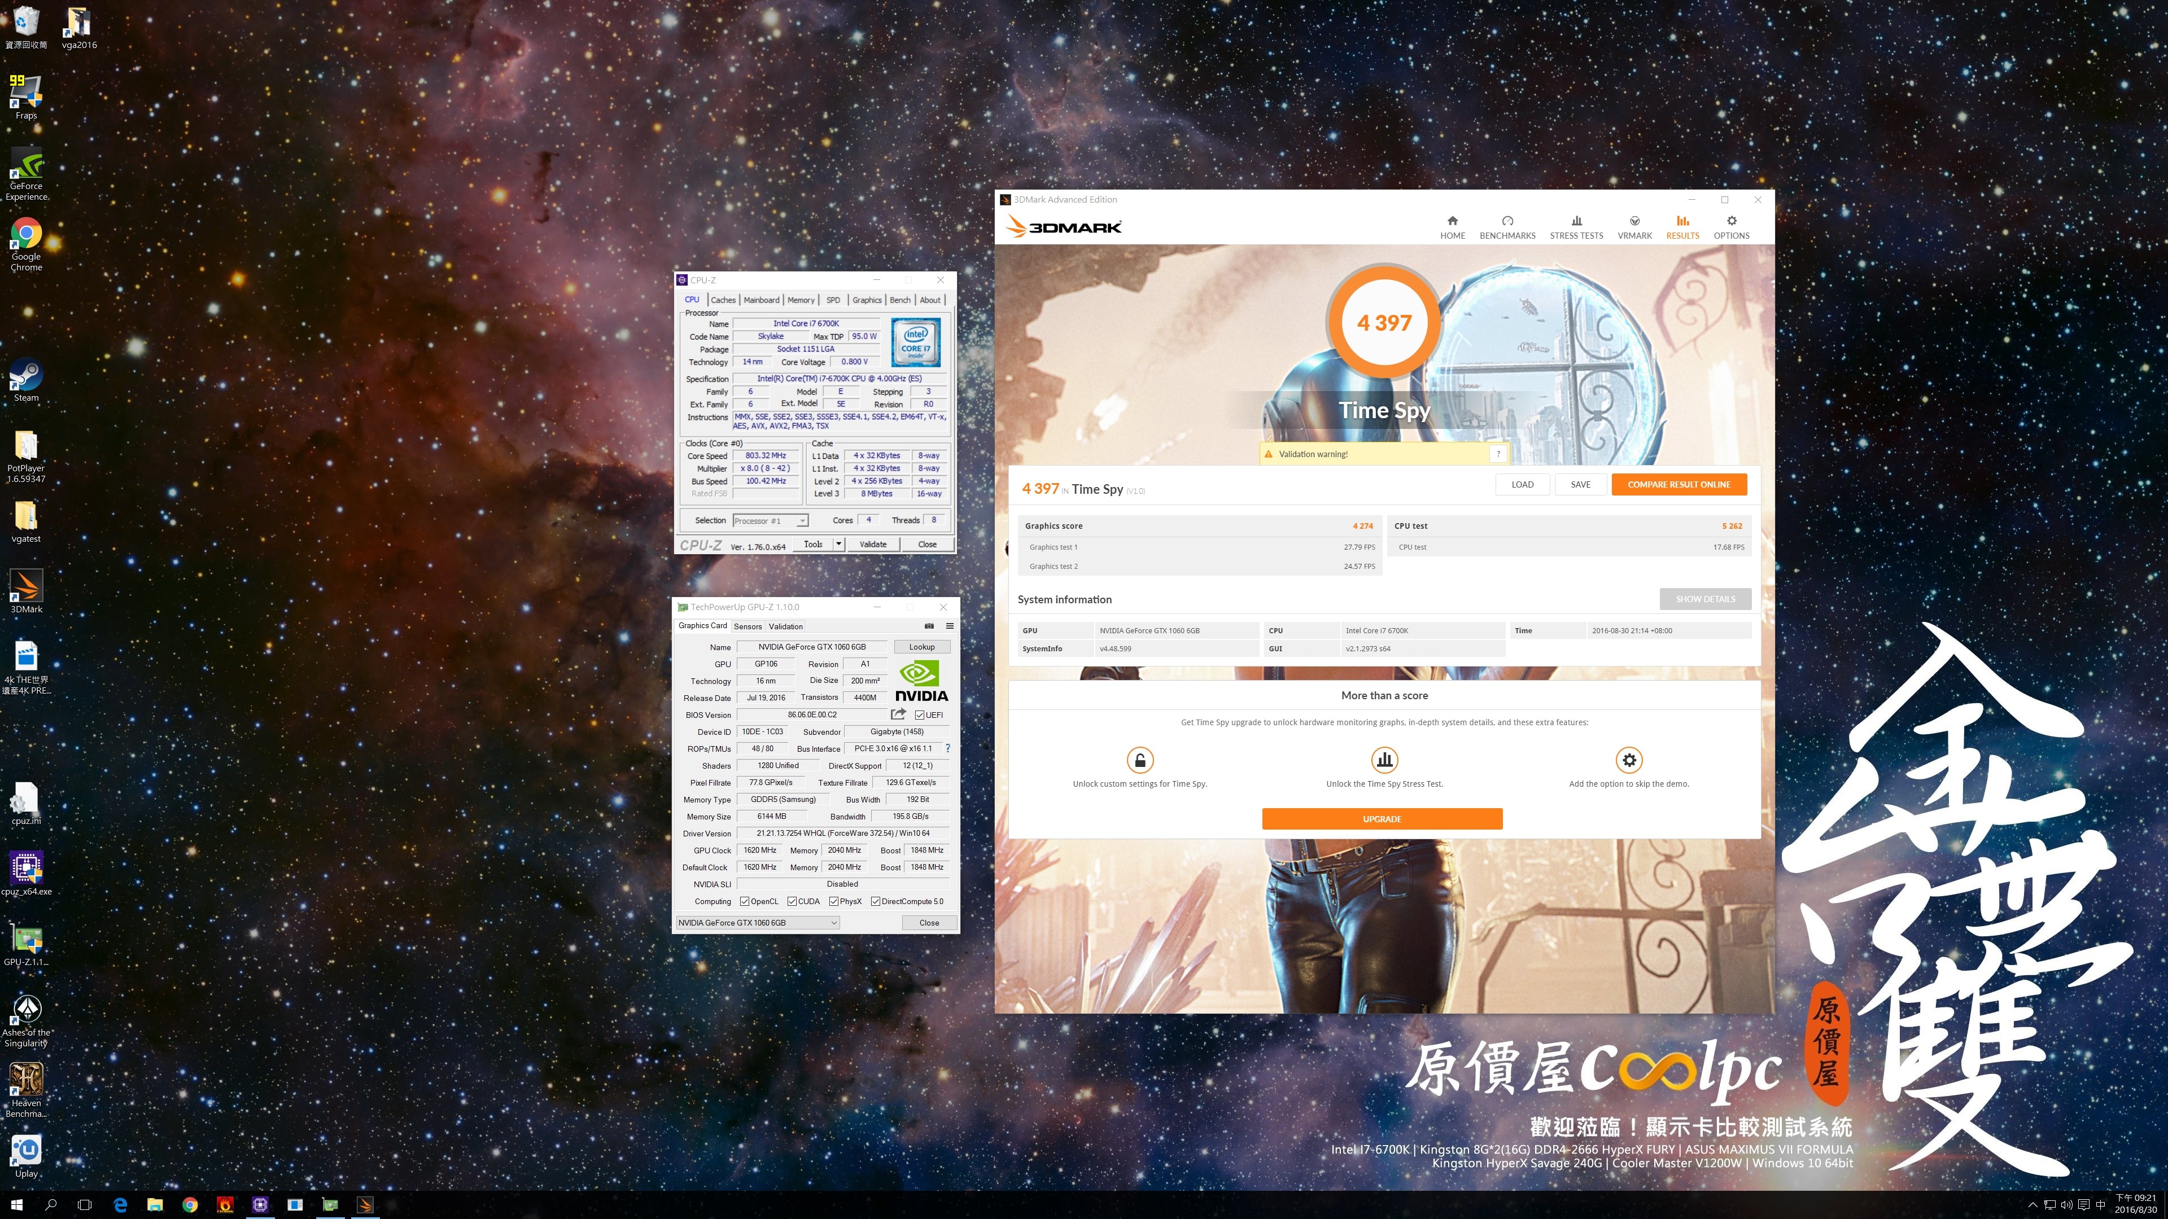Click the Validation warning help box
Image resolution: width=2168 pixels, height=1219 pixels.
1498,454
